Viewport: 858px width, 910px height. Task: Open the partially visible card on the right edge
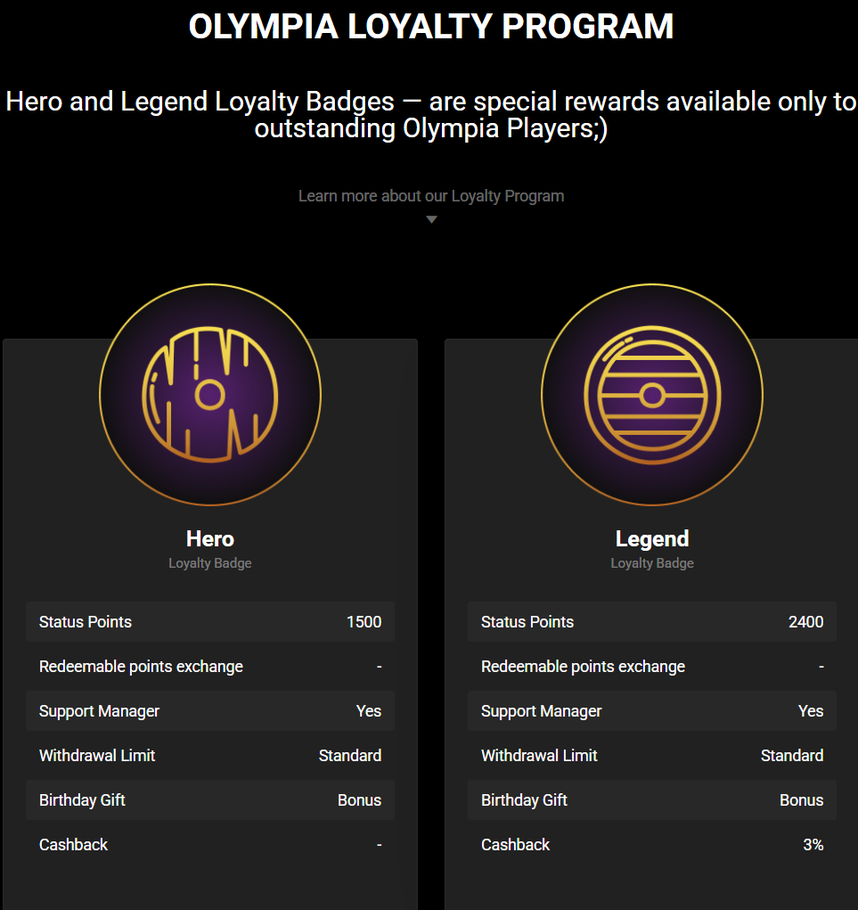[x=853, y=624]
